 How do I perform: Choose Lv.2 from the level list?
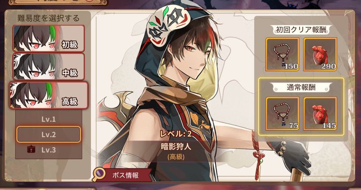tap(49, 134)
